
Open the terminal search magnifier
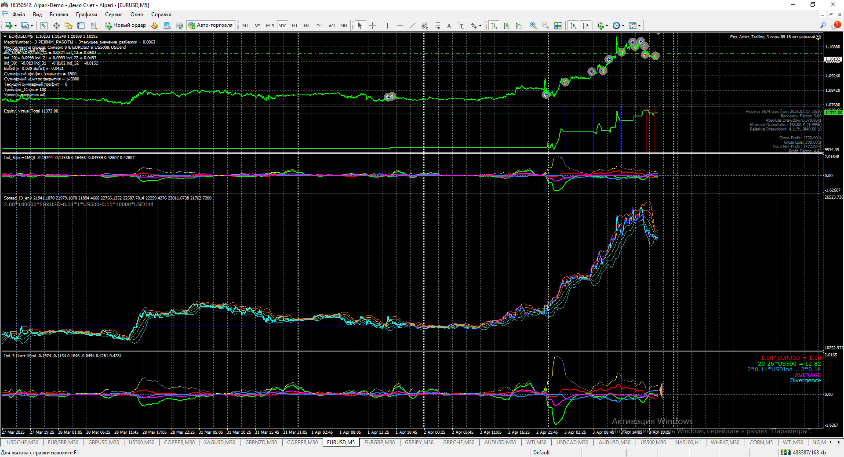point(823,25)
